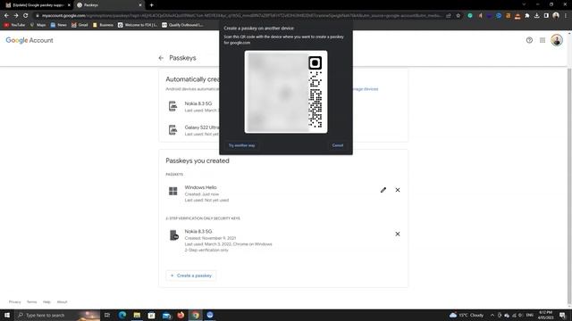
Task: Reload the current page
Action: click(26, 16)
